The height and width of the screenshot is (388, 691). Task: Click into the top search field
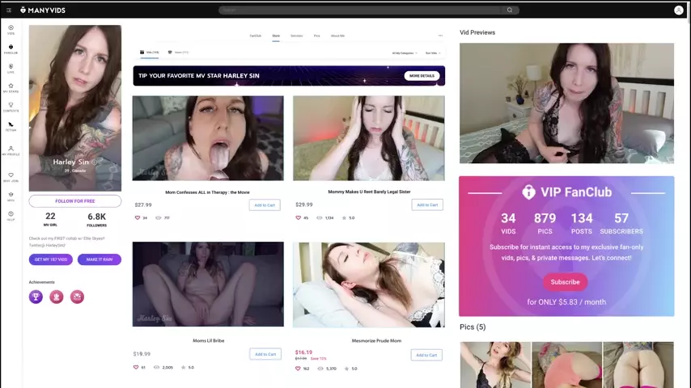[364, 11]
